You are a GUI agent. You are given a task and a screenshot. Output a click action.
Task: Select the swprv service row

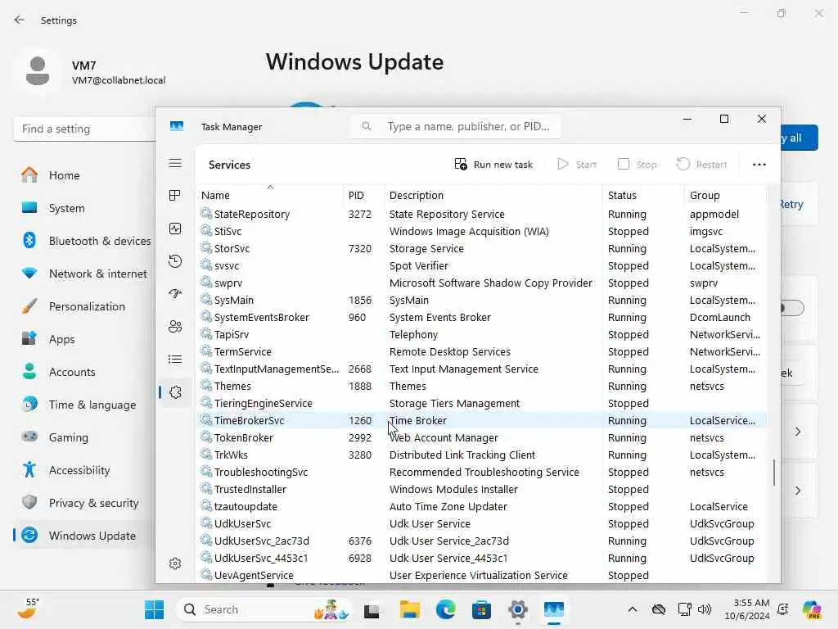pos(481,283)
